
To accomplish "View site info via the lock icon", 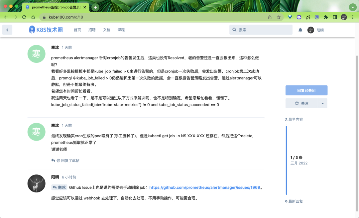I will tap(44, 17).
